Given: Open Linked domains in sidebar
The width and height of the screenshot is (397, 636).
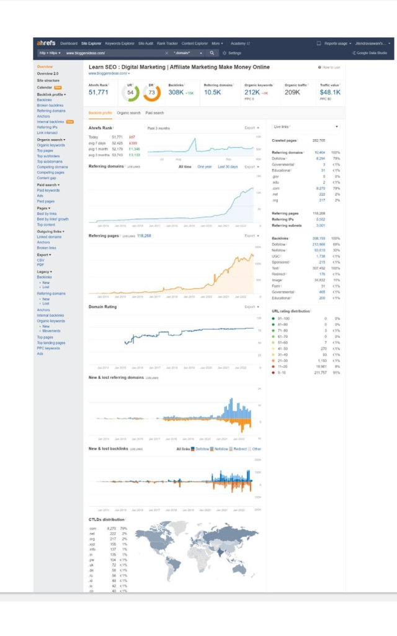Looking at the screenshot, I should 50,237.
